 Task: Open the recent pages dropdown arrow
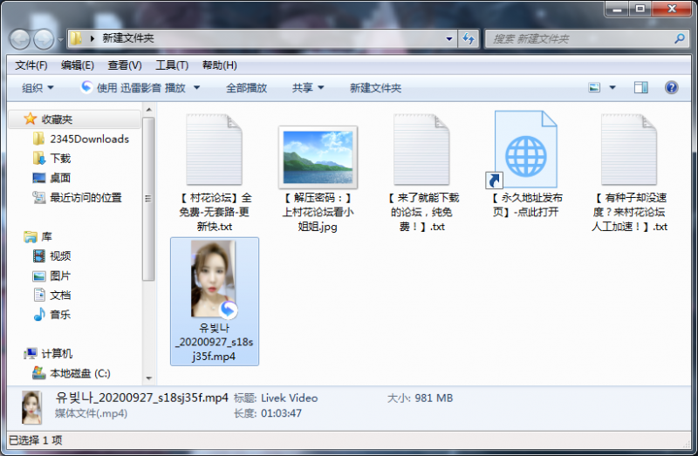point(60,39)
